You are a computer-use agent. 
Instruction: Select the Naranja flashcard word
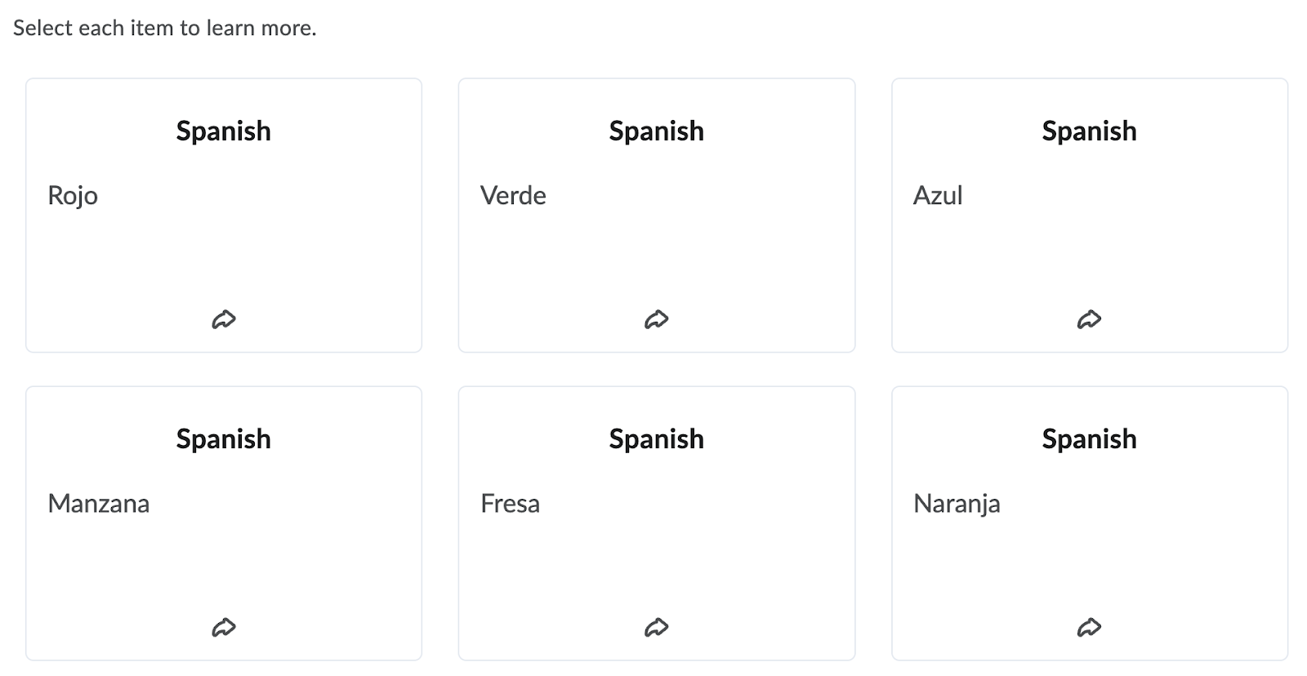957,504
